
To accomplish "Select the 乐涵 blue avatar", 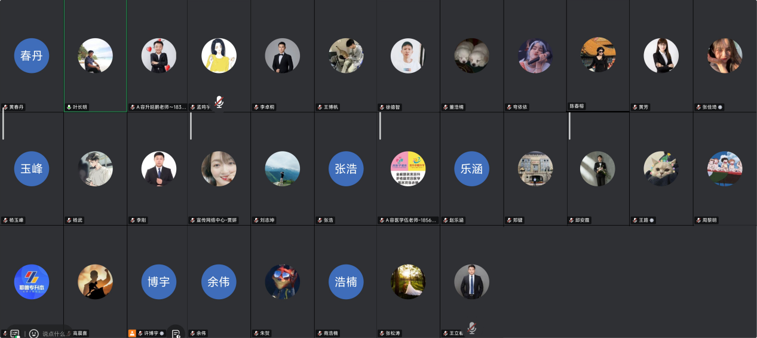I will coord(471,168).
